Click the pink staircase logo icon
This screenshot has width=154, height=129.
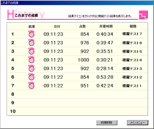(x=143, y=15)
